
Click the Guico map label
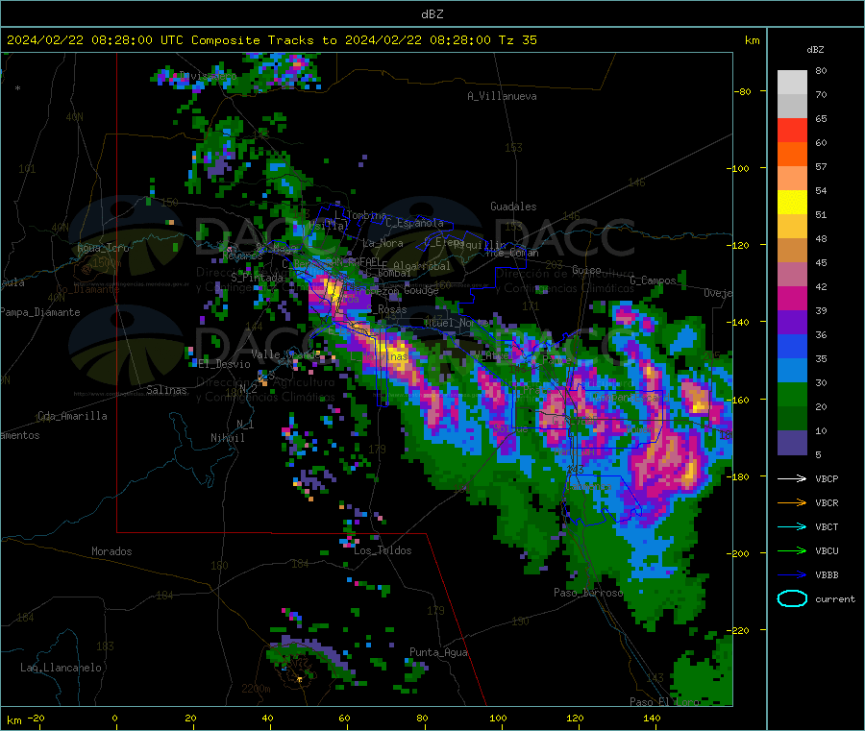point(586,270)
